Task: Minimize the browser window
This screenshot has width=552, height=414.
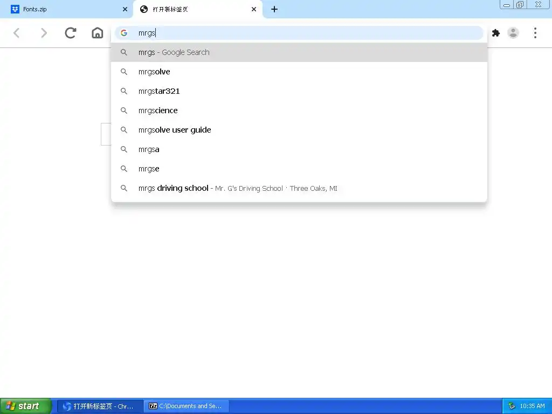Action: [x=507, y=4]
